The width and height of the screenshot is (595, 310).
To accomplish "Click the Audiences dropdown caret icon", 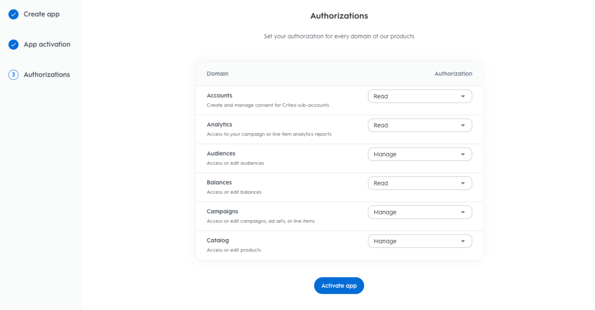I will point(463,154).
